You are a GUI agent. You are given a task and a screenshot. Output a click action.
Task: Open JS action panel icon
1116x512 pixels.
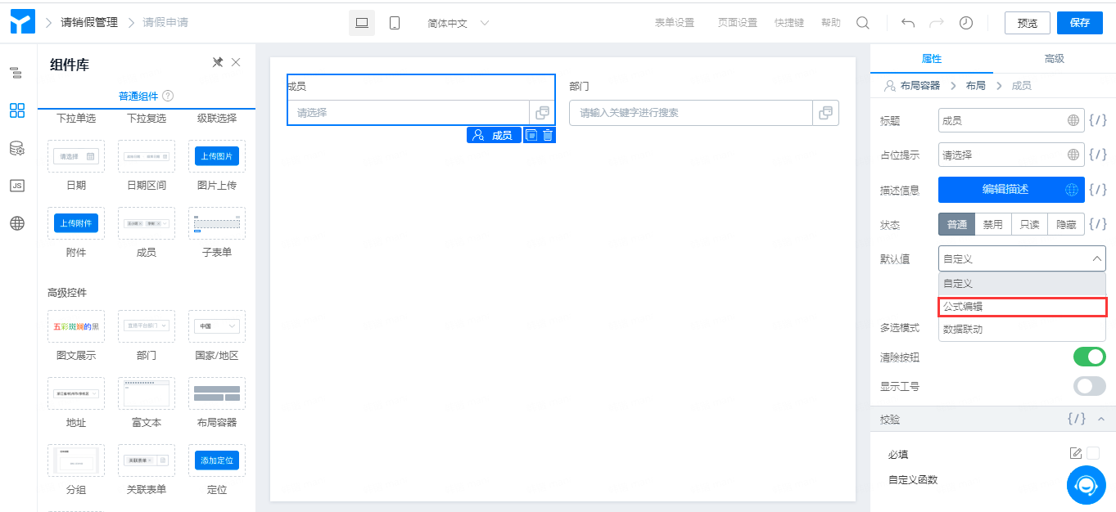pos(16,186)
